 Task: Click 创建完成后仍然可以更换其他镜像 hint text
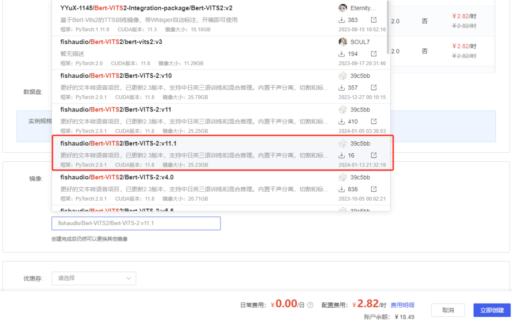90,239
